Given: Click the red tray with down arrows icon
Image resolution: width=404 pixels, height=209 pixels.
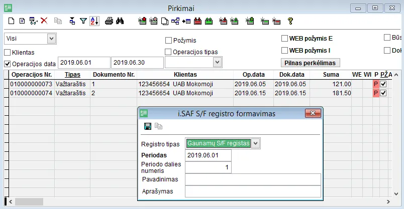Looking at the screenshot, I should pos(197,21).
